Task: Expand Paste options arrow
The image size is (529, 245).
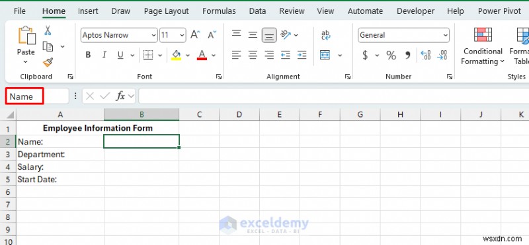Action: tap(26, 61)
